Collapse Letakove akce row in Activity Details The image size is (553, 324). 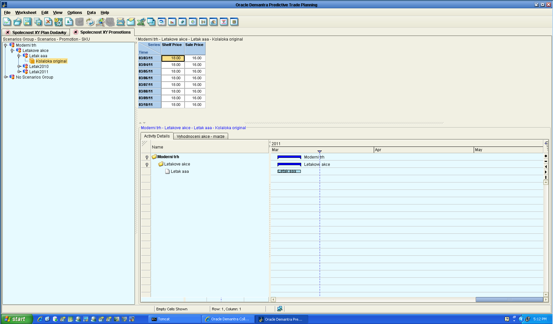tap(147, 164)
